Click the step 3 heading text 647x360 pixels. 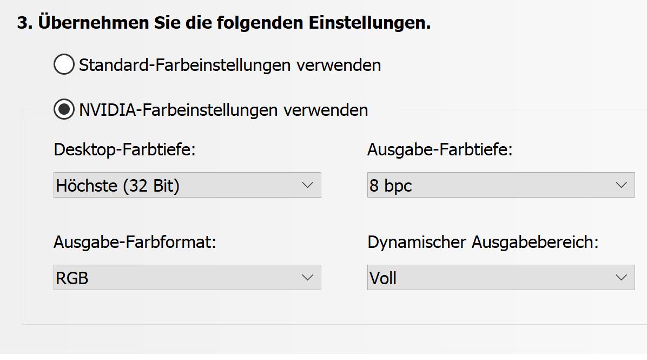coord(224,23)
